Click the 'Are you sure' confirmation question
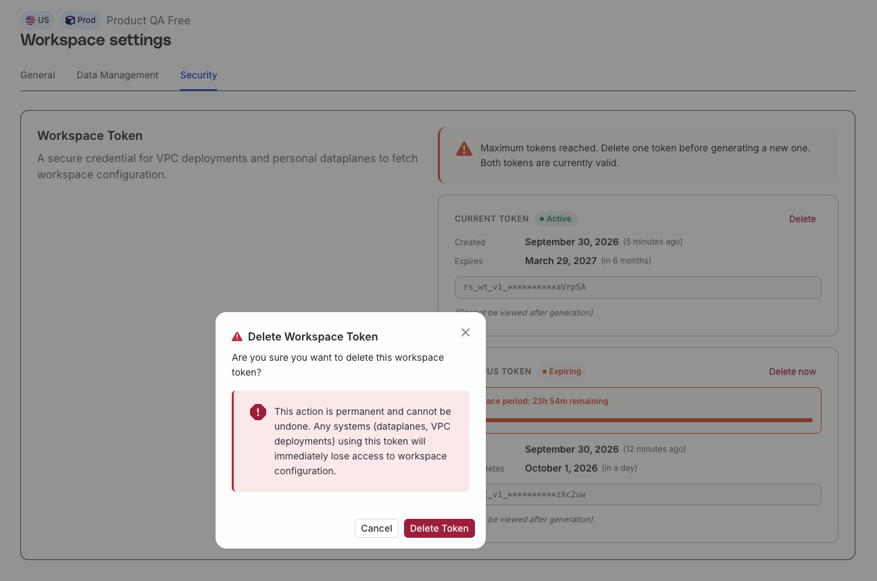The width and height of the screenshot is (877, 581). [x=338, y=365]
